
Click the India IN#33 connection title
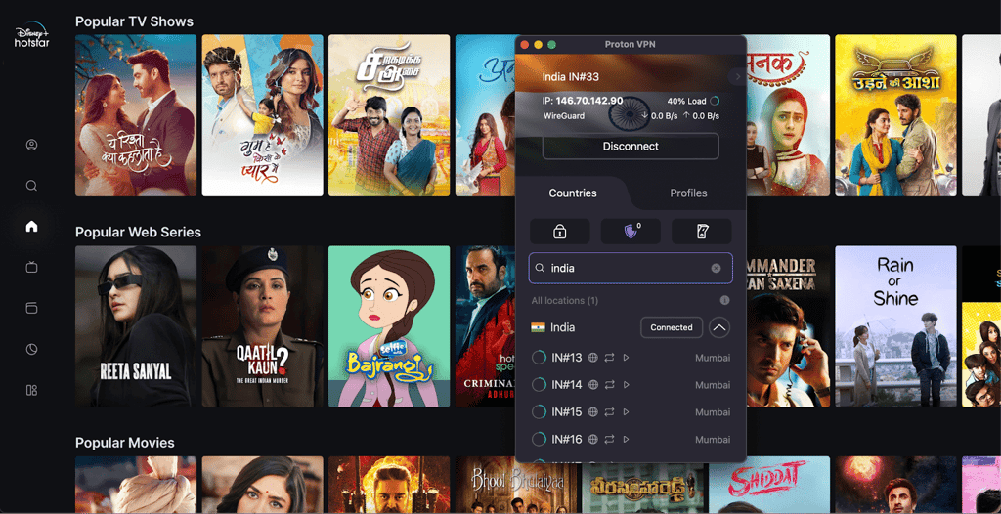coord(570,76)
